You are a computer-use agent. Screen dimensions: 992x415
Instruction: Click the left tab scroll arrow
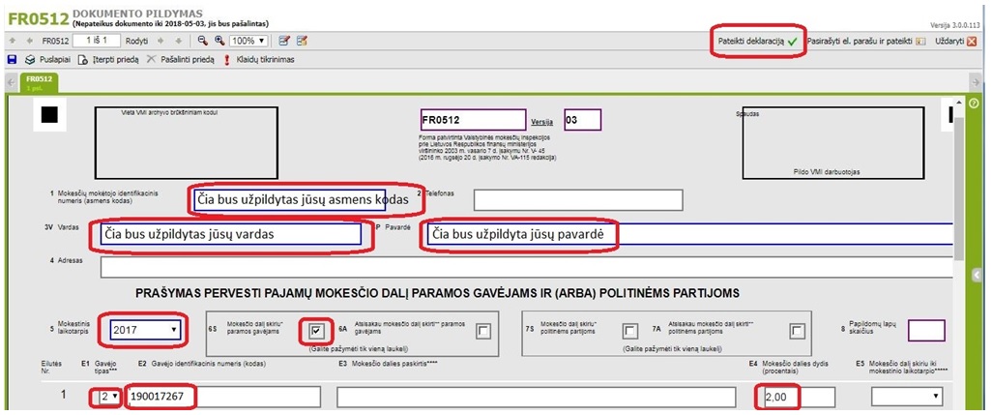(x=11, y=83)
